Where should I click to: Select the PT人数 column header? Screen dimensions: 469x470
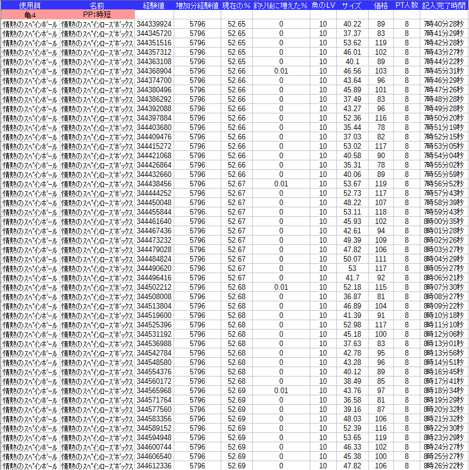(407, 5)
